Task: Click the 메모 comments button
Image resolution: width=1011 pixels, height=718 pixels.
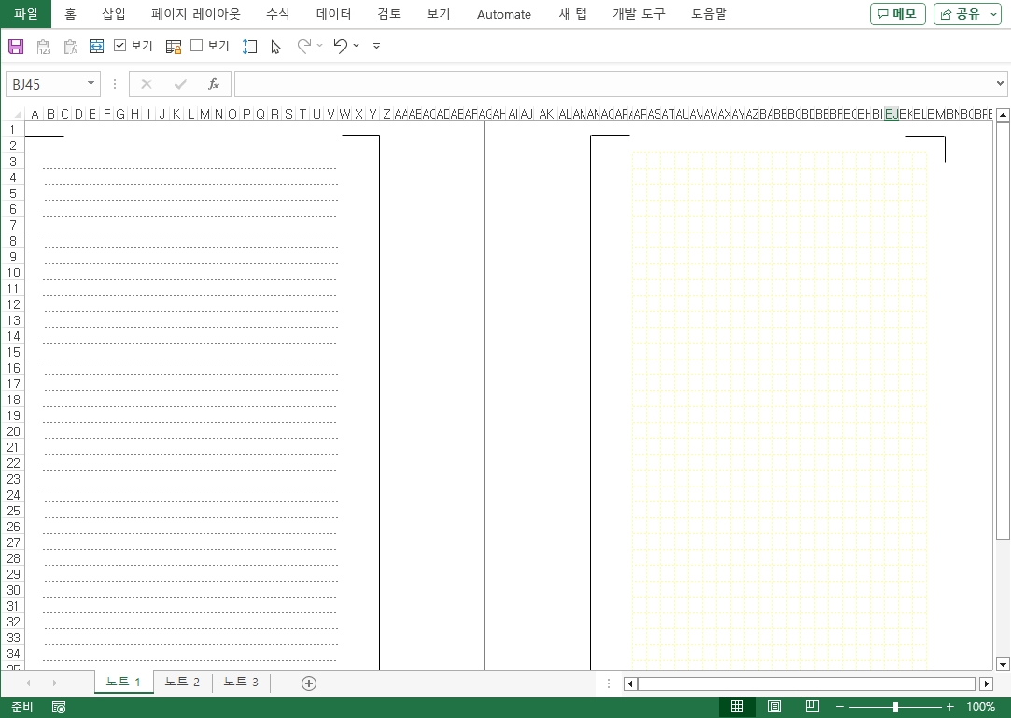Action: [897, 14]
